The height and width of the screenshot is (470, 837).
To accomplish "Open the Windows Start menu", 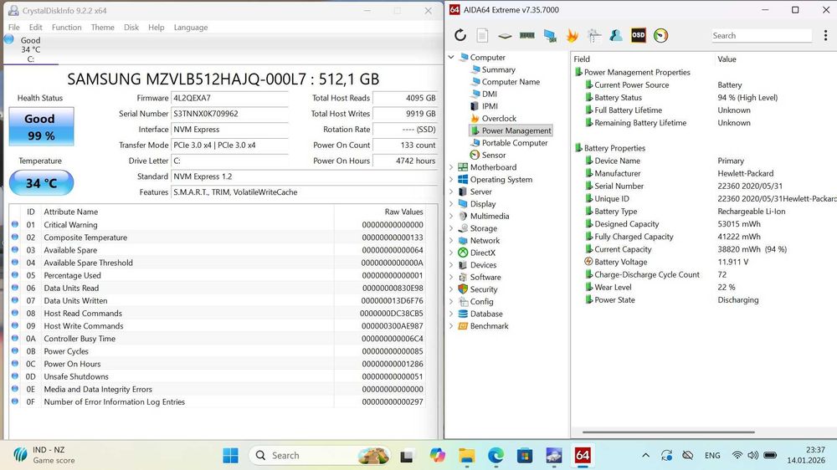I will (231, 456).
